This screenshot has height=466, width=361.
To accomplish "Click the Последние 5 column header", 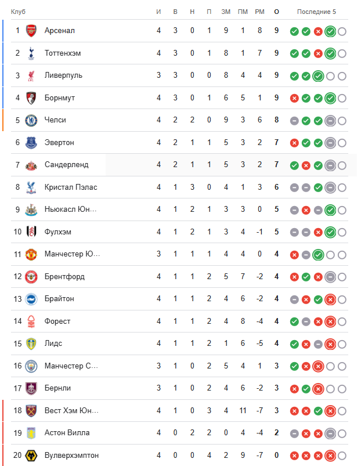I will 316,12.
